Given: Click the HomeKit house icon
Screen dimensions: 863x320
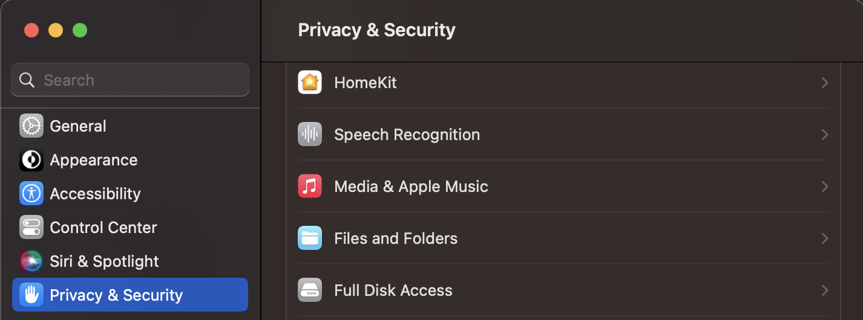Looking at the screenshot, I should [x=310, y=82].
